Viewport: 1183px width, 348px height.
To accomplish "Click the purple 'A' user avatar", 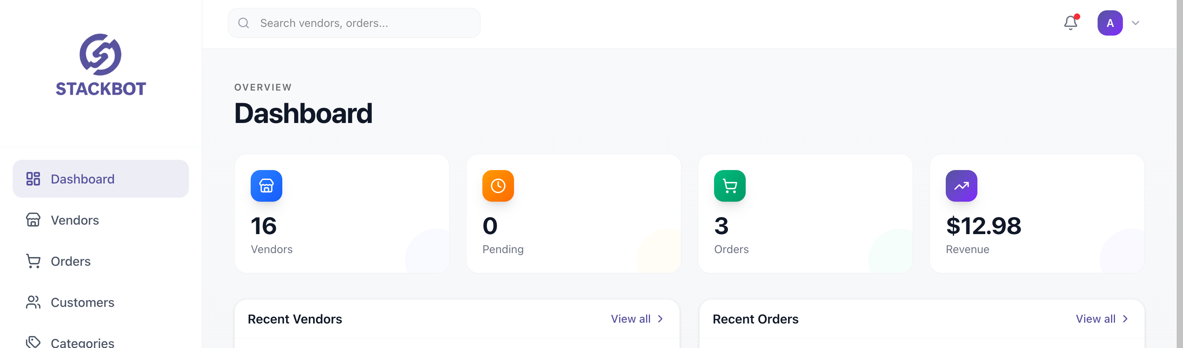I will (x=1109, y=23).
